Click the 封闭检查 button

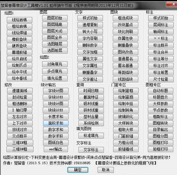tap(20, 97)
